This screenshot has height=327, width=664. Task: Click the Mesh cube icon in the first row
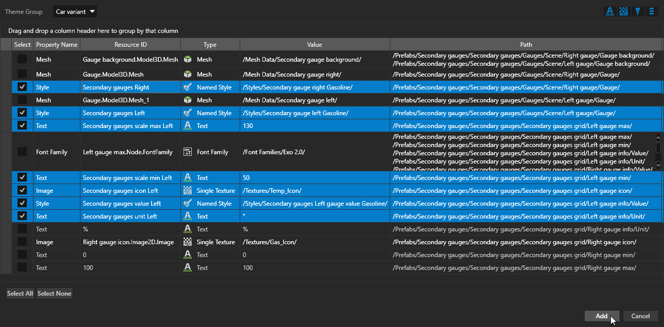tap(188, 60)
